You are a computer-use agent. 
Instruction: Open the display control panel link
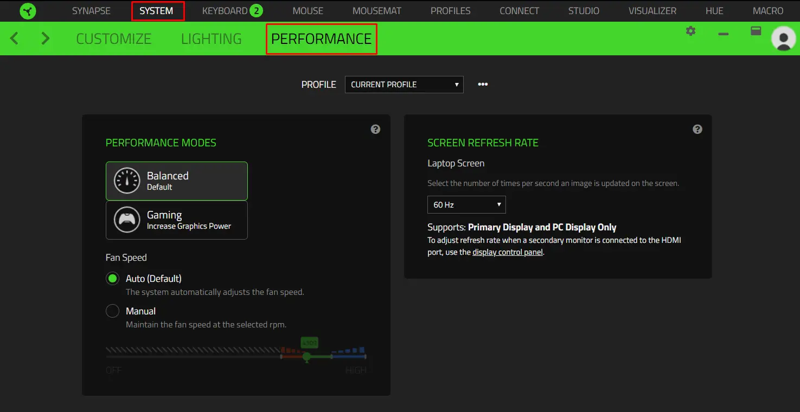point(507,252)
